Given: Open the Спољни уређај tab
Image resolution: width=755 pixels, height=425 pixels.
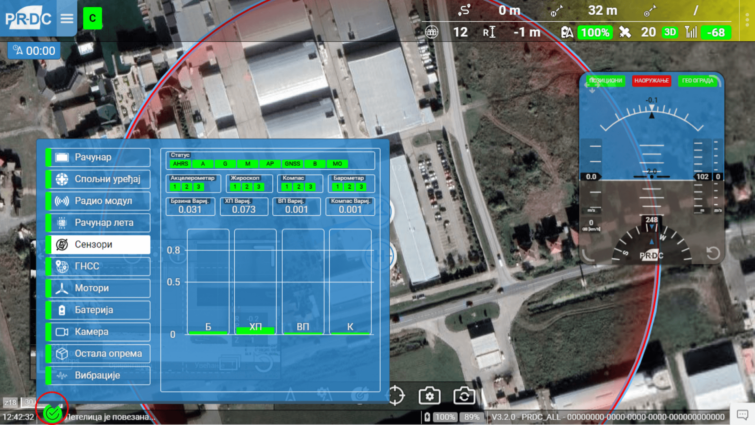Looking at the screenshot, I should click(98, 179).
